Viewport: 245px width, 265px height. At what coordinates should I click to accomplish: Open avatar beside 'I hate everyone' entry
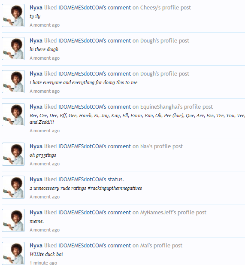13,82
